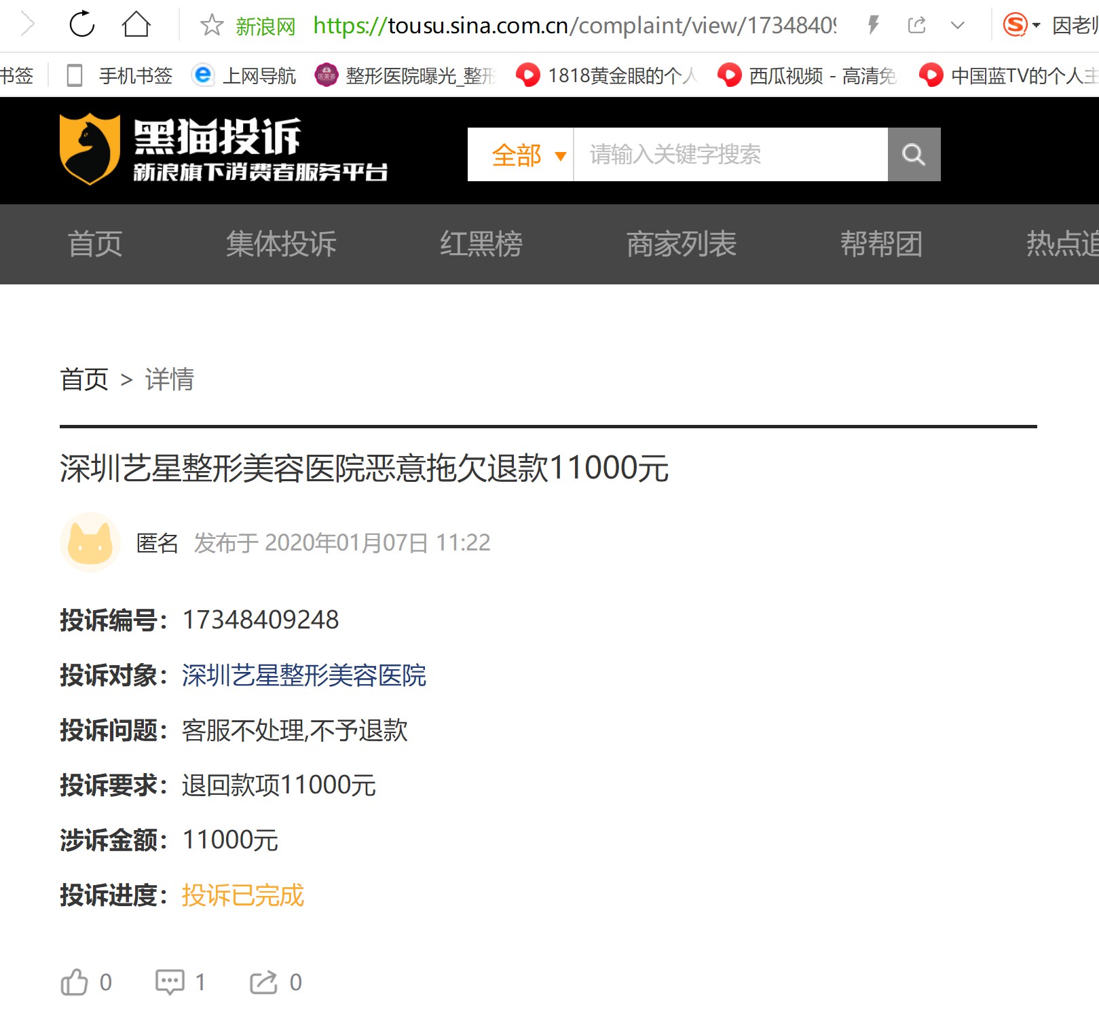Open comments via speech bubble icon
Image resolution: width=1099 pixels, height=1031 pixels.
(x=170, y=982)
